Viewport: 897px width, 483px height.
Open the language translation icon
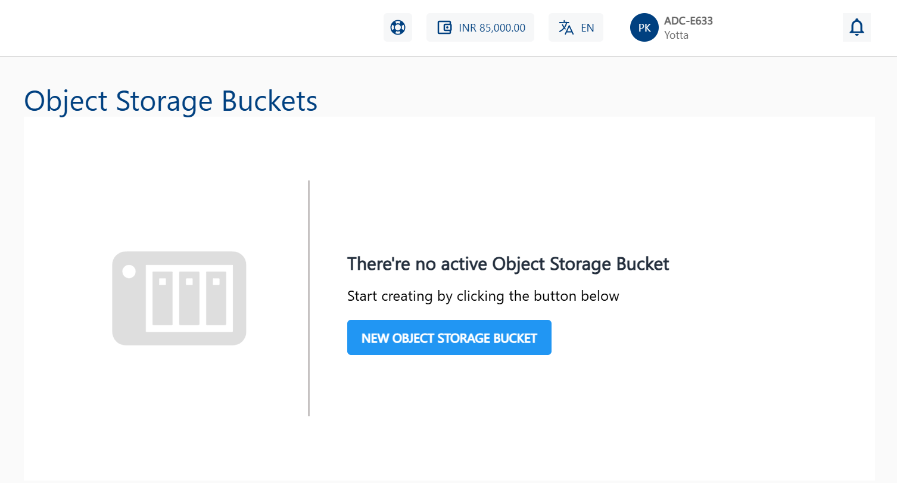[x=567, y=27]
